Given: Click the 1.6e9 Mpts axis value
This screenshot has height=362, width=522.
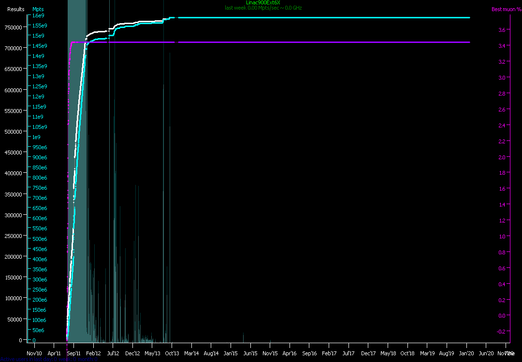Looking at the screenshot, I should [39, 15].
